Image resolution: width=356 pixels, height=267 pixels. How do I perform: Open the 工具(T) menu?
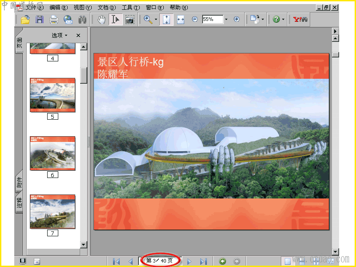131,8
